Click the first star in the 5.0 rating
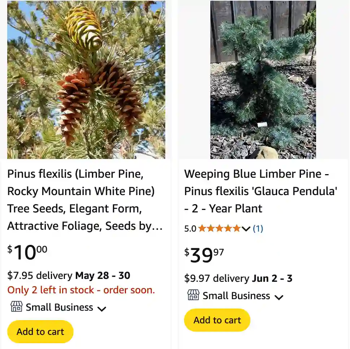 201,228
